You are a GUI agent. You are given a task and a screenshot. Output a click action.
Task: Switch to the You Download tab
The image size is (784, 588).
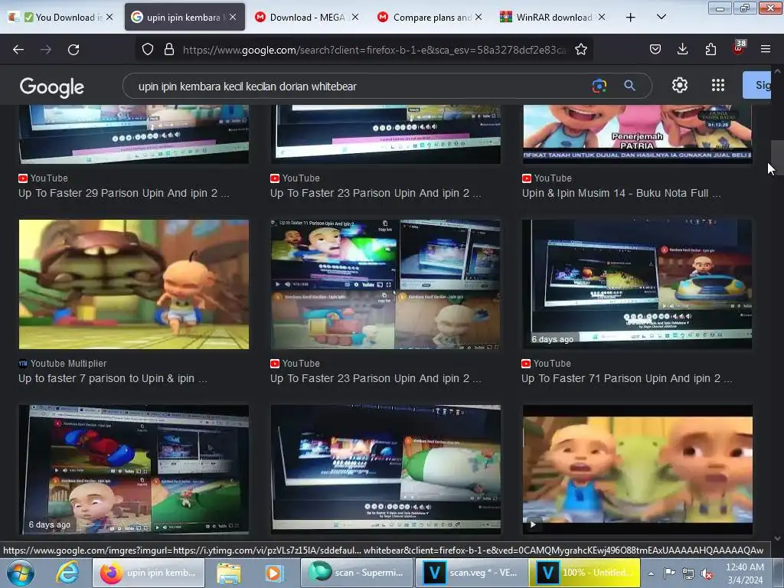[61, 18]
